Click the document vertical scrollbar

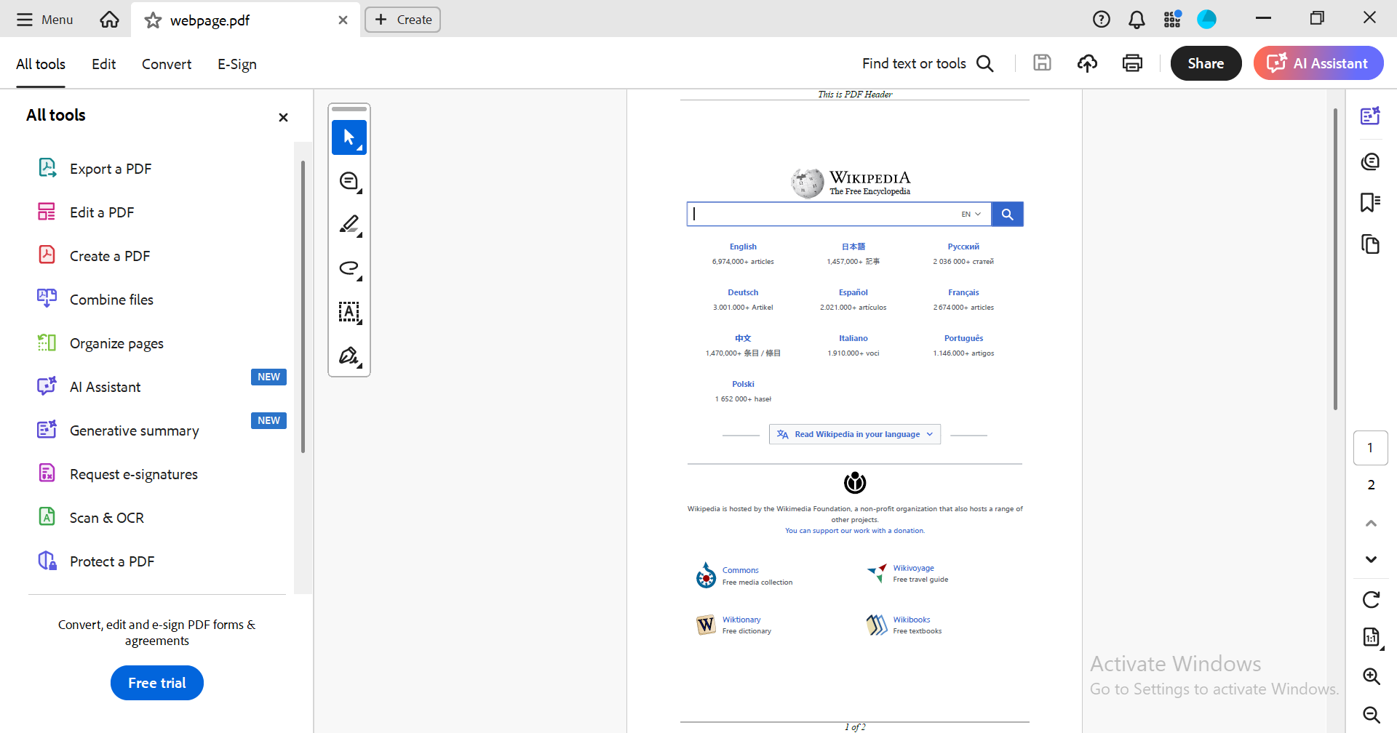pos(1335,259)
